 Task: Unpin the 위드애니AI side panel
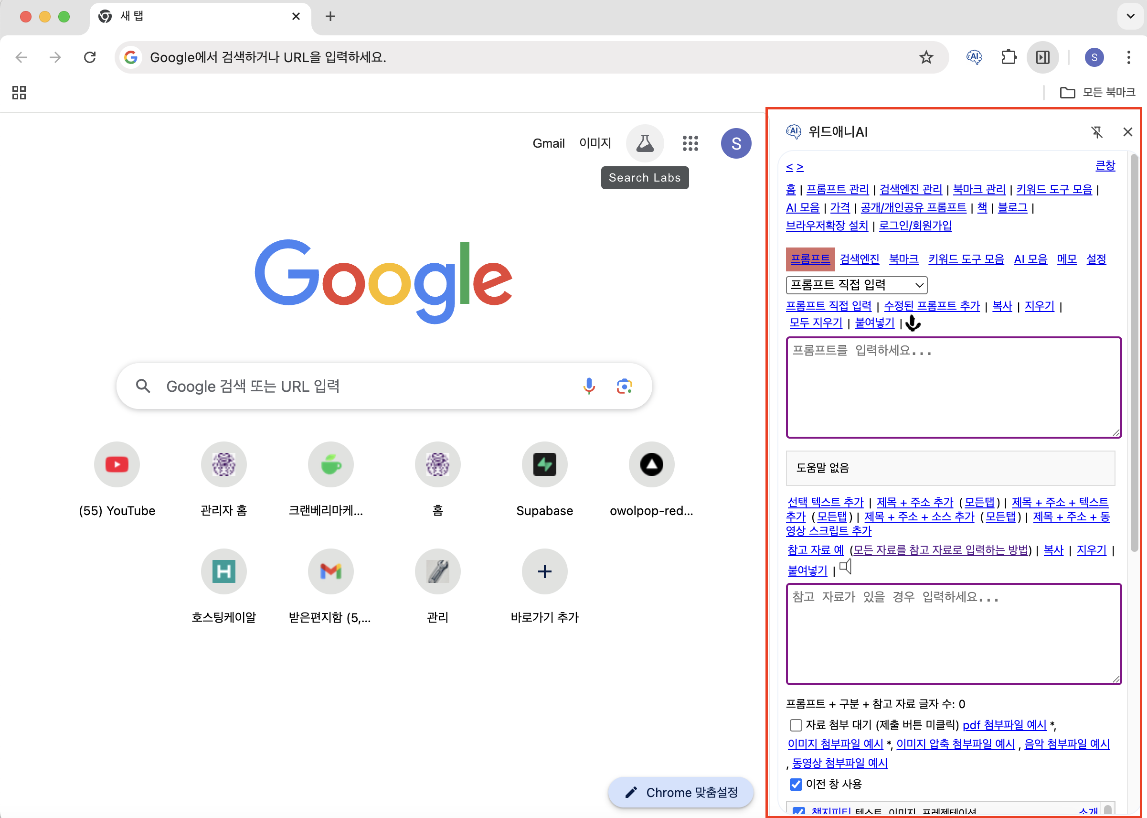point(1097,132)
